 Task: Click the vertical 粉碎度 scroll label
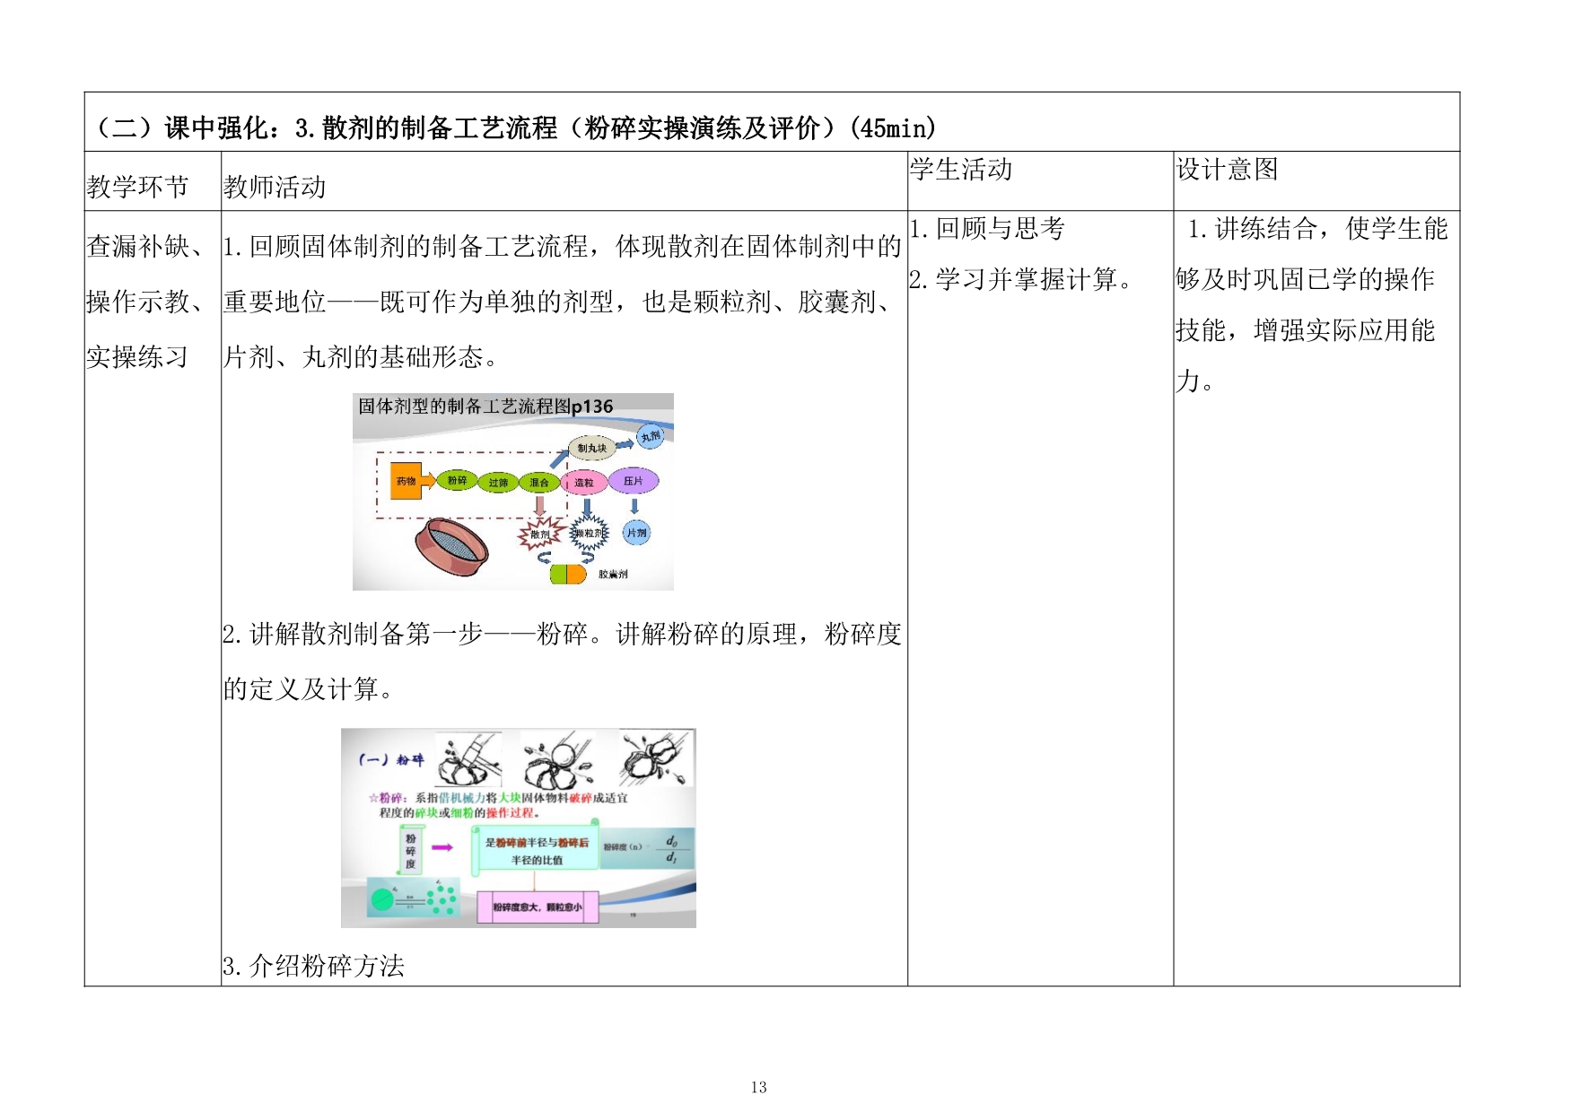coord(410,850)
